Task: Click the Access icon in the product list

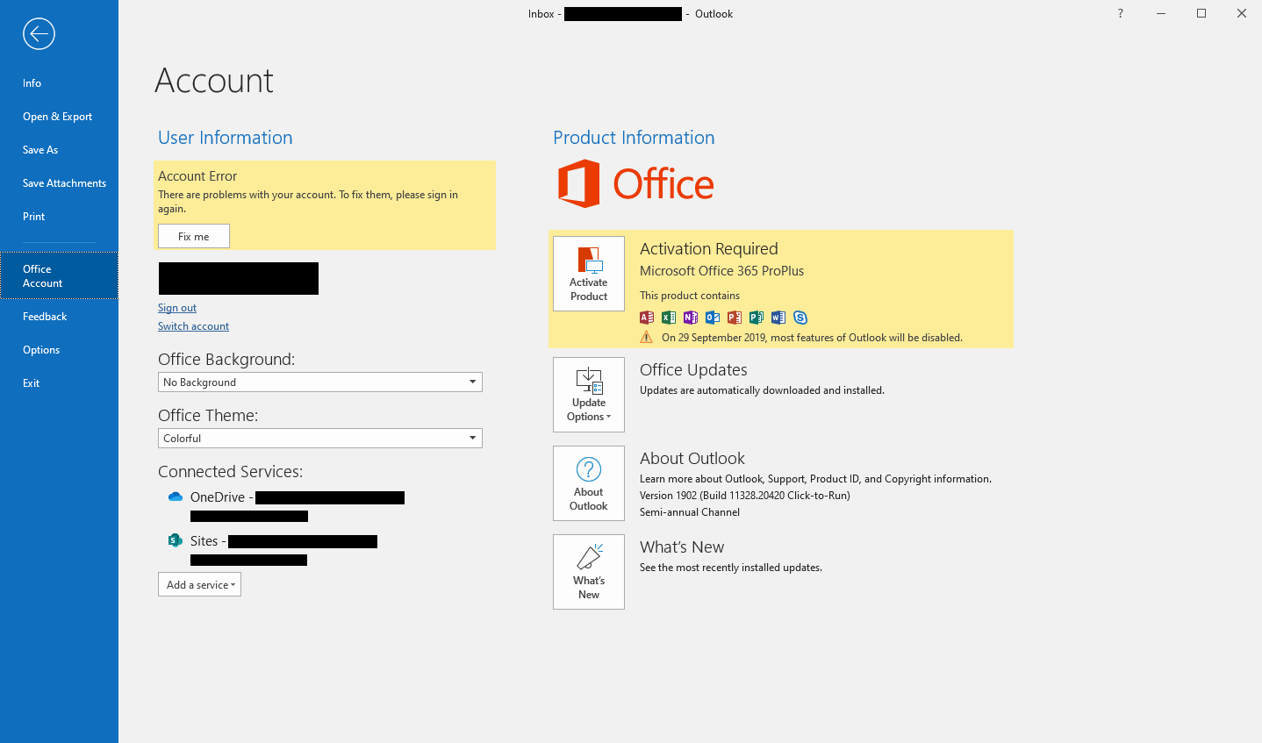Action: [647, 317]
